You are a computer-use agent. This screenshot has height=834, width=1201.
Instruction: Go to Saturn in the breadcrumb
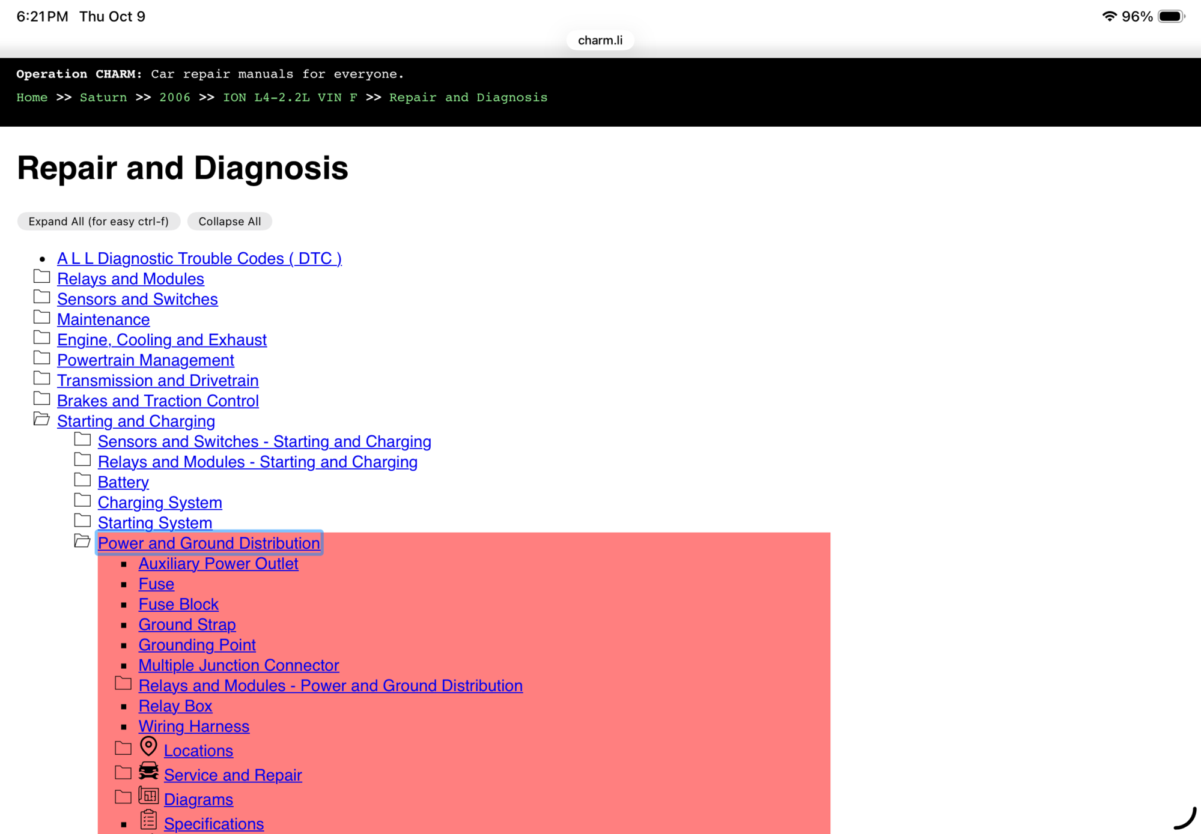(103, 97)
